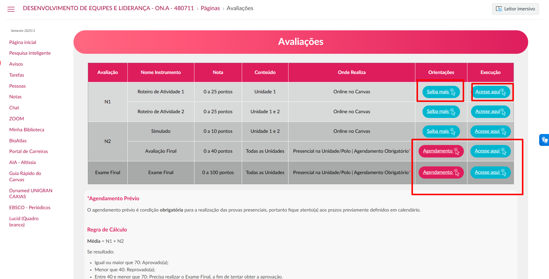Open AIA - Altíssia sidebar link

22,162
